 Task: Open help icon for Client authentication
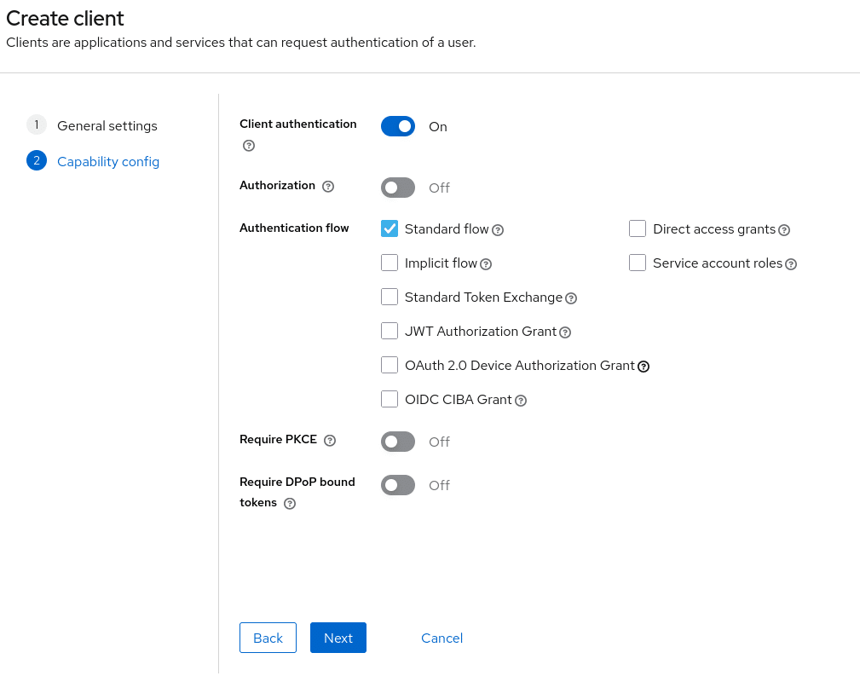249,146
